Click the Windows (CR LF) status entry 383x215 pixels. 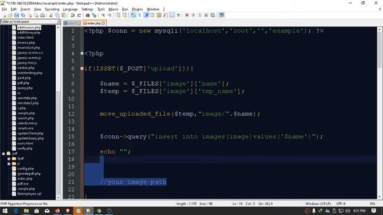click(318, 204)
